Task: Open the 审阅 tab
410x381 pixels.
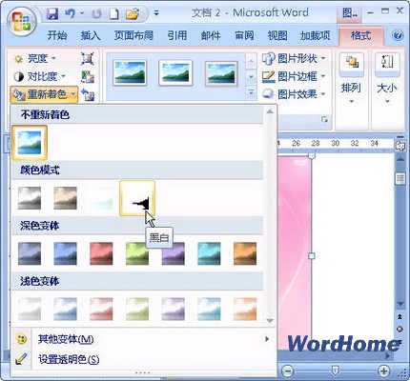Action: tap(244, 35)
